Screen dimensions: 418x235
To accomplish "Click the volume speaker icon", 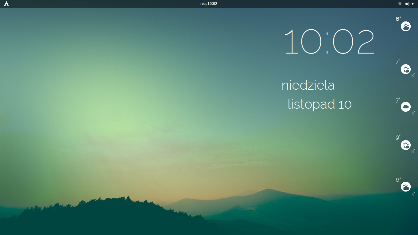I will tap(407, 4).
